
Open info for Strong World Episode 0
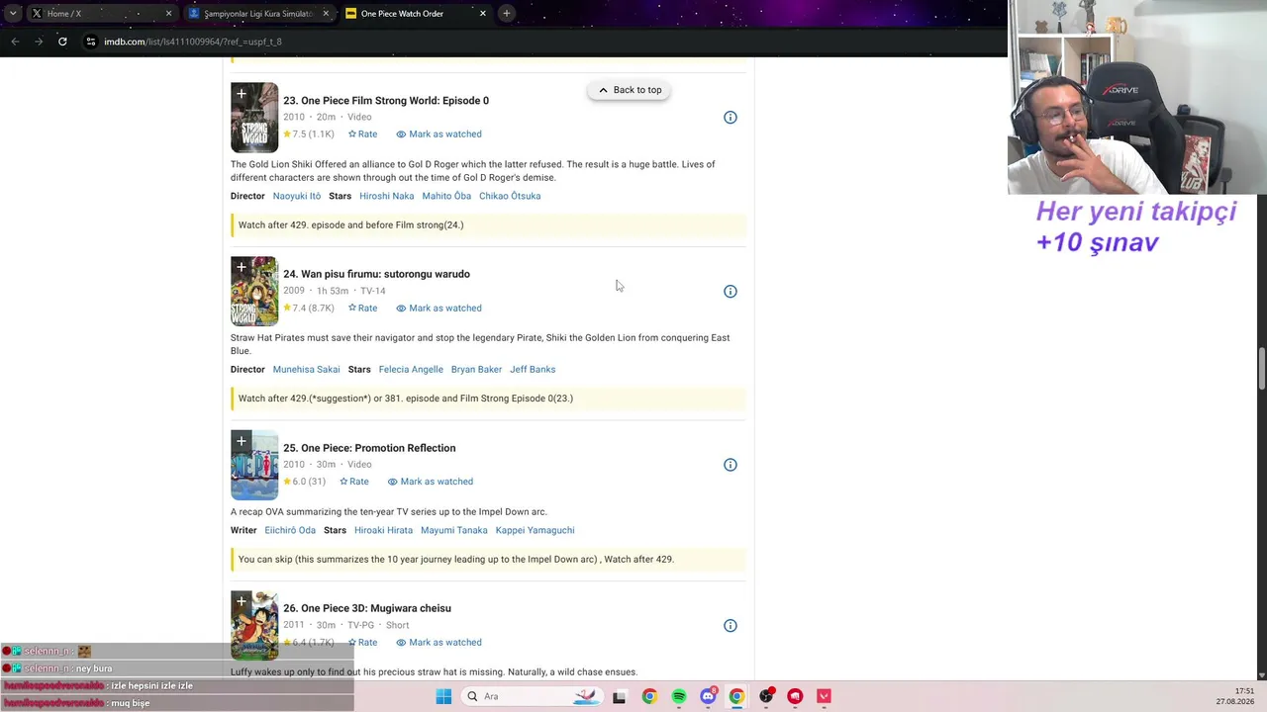(731, 118)
